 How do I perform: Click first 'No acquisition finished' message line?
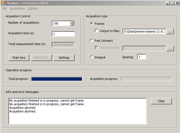click(x=47, y=100)
